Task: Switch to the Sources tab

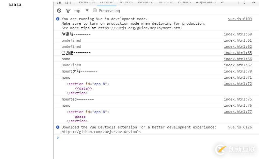Action: pyautogui.click(x=126, y=2)
